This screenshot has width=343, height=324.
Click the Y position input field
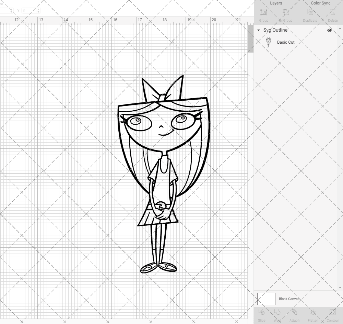29,11
